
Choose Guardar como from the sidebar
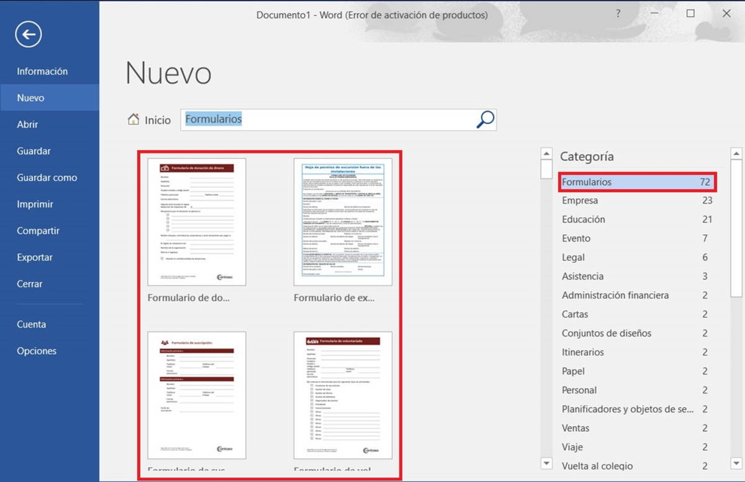[47, 177]
